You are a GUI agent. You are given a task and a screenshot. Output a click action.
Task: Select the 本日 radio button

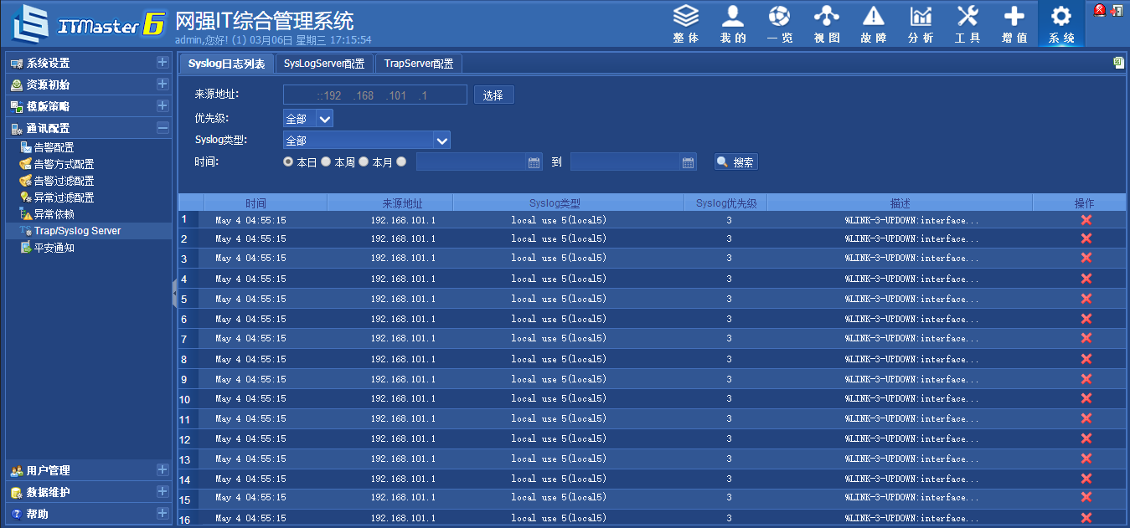coord(289,161)
